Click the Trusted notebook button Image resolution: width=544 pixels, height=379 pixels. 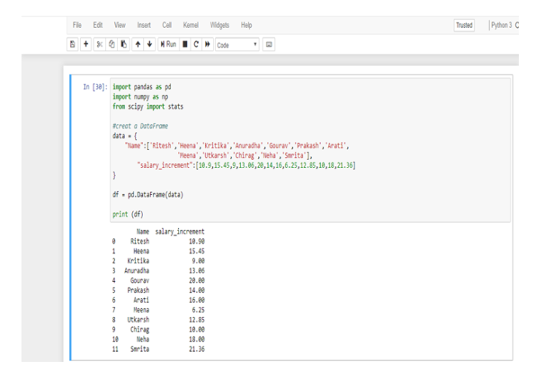[464, 26]
